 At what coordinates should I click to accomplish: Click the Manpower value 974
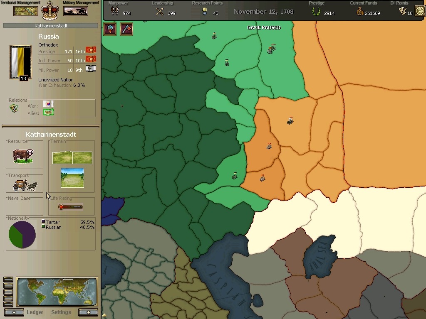click(126, 13)
